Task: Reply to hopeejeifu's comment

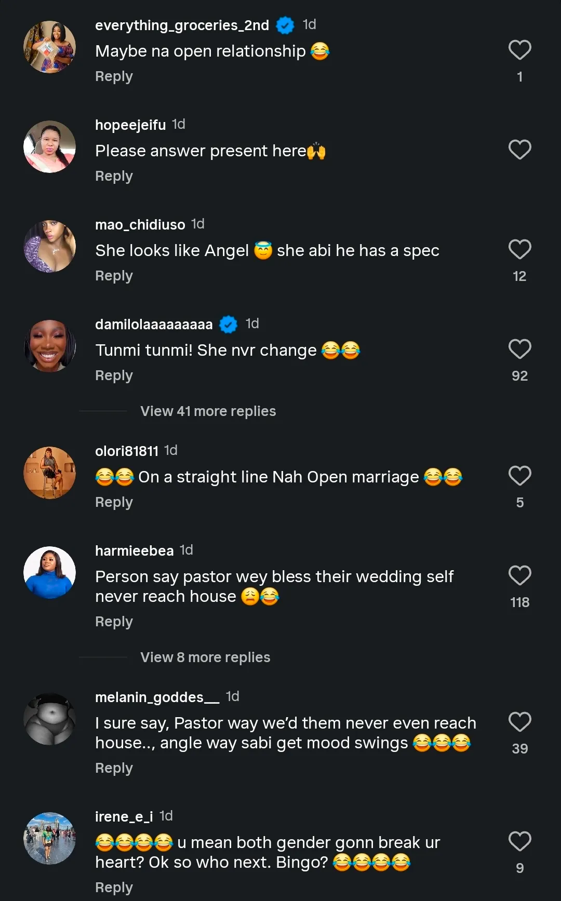Action: 114,176
